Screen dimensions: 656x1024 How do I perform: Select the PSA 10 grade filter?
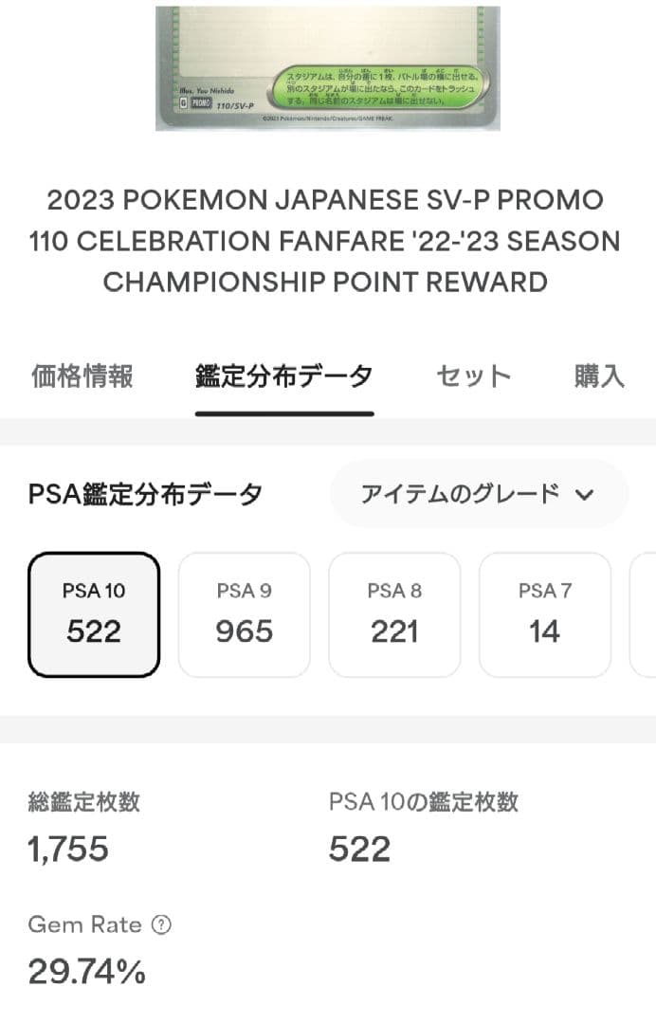coord(94,614)
